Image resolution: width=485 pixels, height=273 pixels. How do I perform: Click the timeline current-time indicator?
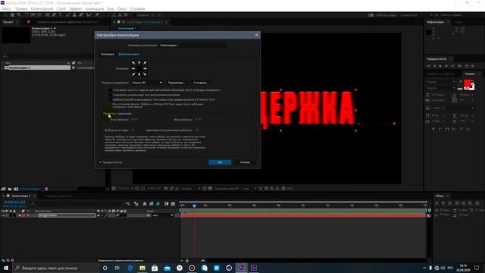[194, 206]
